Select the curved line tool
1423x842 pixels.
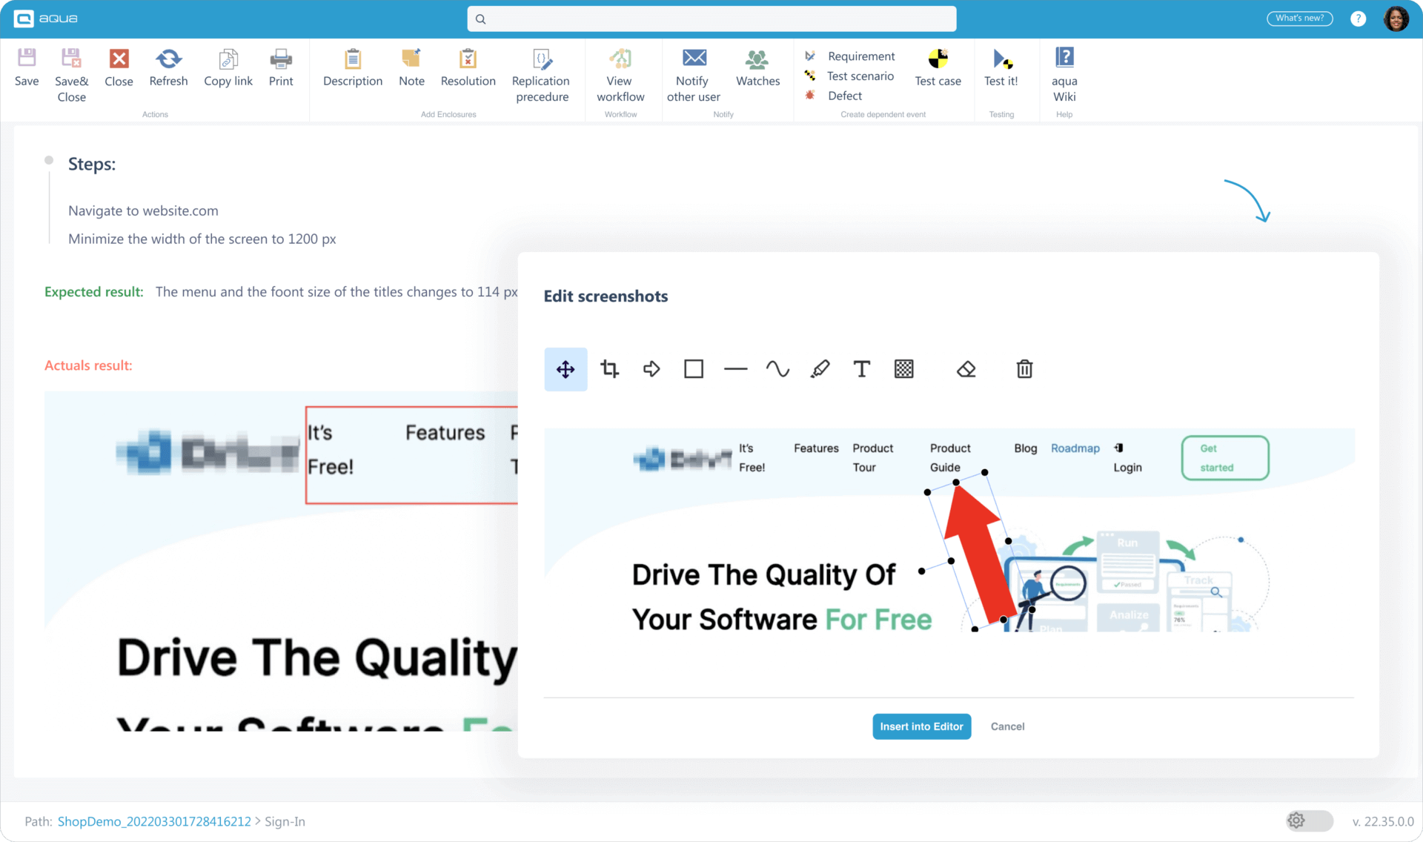[777, 368]
